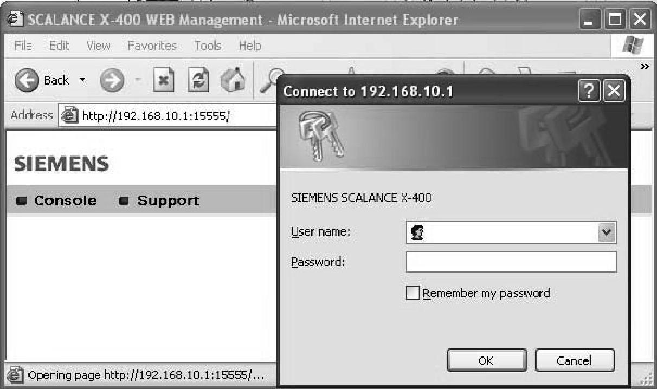
Task: Show more toolbar buttons via chevron
Action: pyautogui.click(x=645, y=67)
